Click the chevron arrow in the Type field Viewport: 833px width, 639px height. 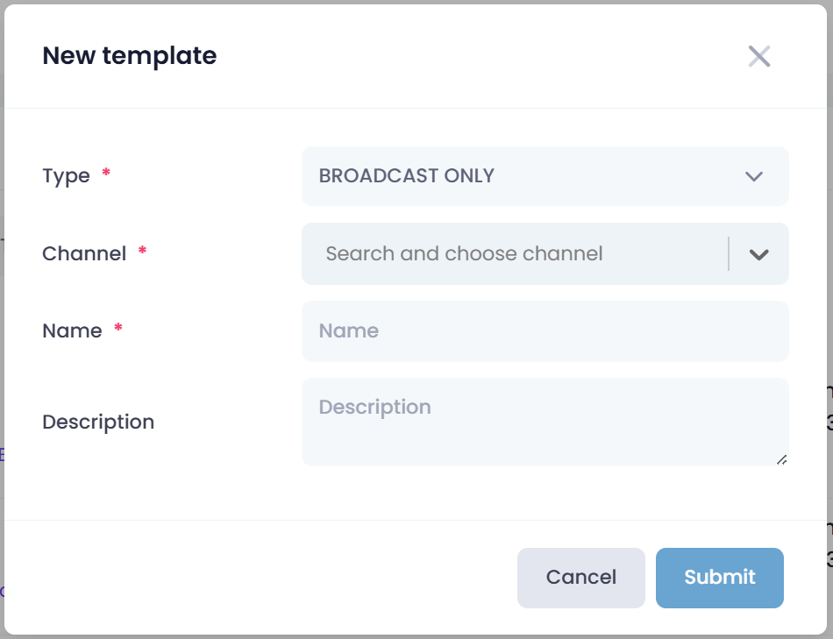point(754,176)
